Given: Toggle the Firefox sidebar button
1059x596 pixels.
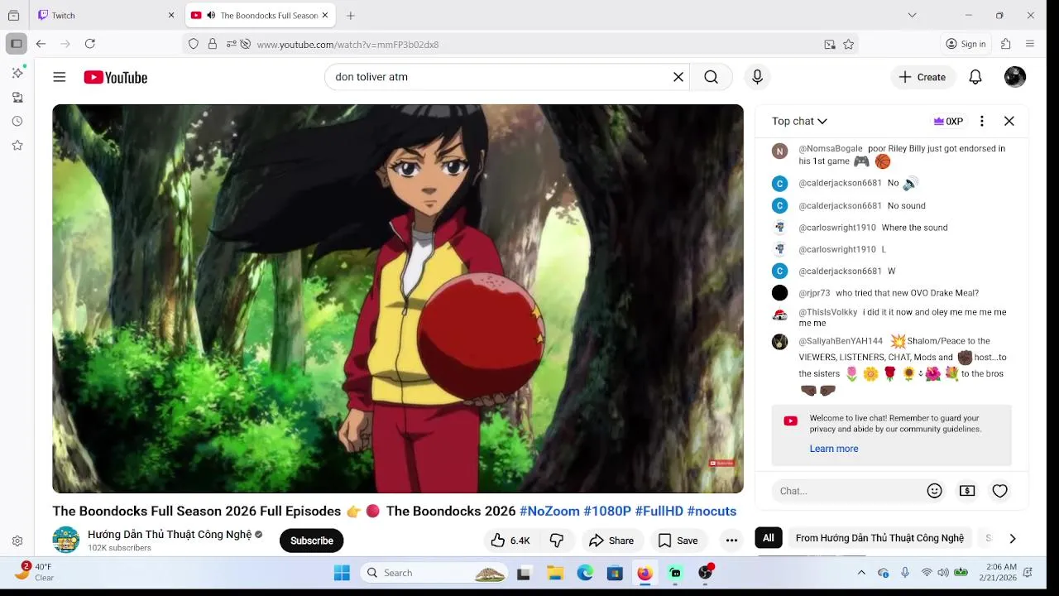Looking at the screenshot, I should tap(16, 44).
